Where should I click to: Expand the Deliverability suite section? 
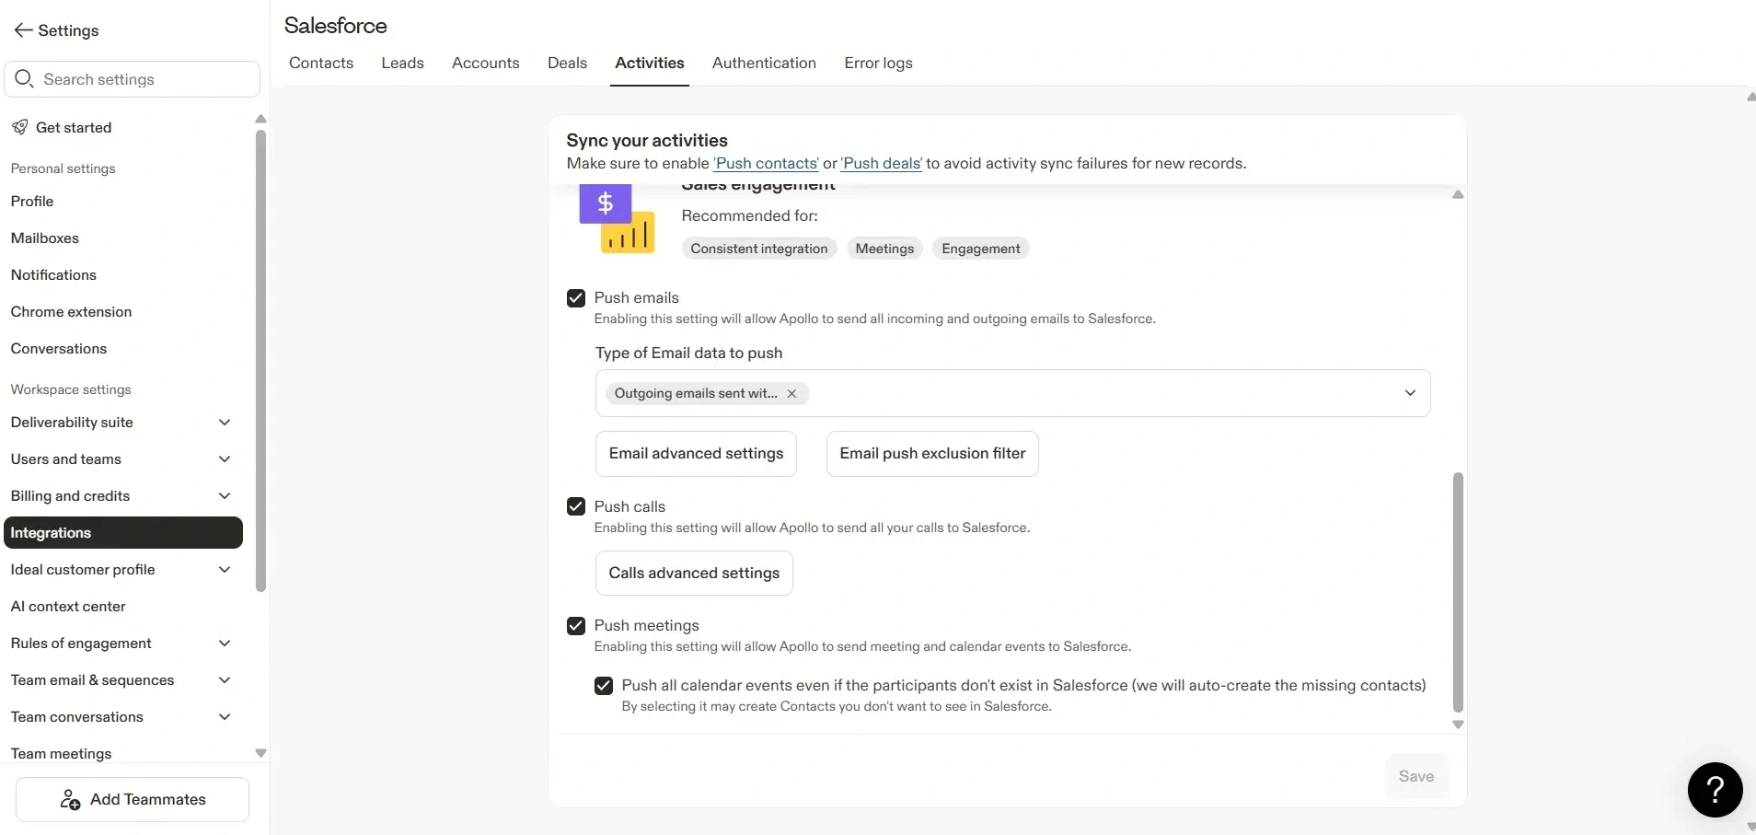pos(224,423)
